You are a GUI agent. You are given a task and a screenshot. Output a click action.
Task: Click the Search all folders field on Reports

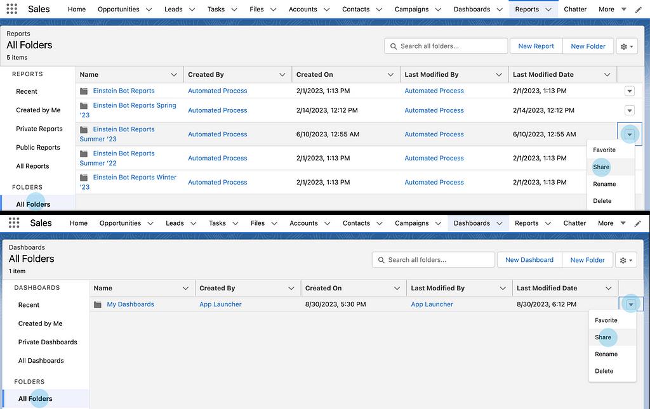451,46
